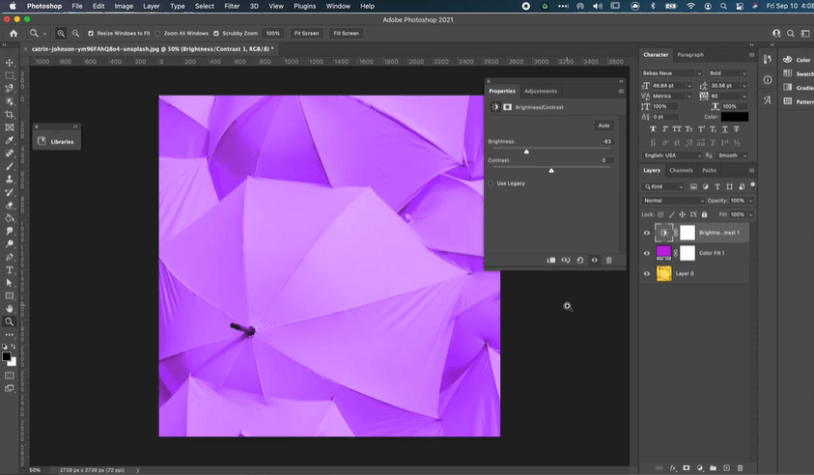The image size is (814, 475).
Task: Click the Contrast slider handle
Action: (x=551, y=170)
